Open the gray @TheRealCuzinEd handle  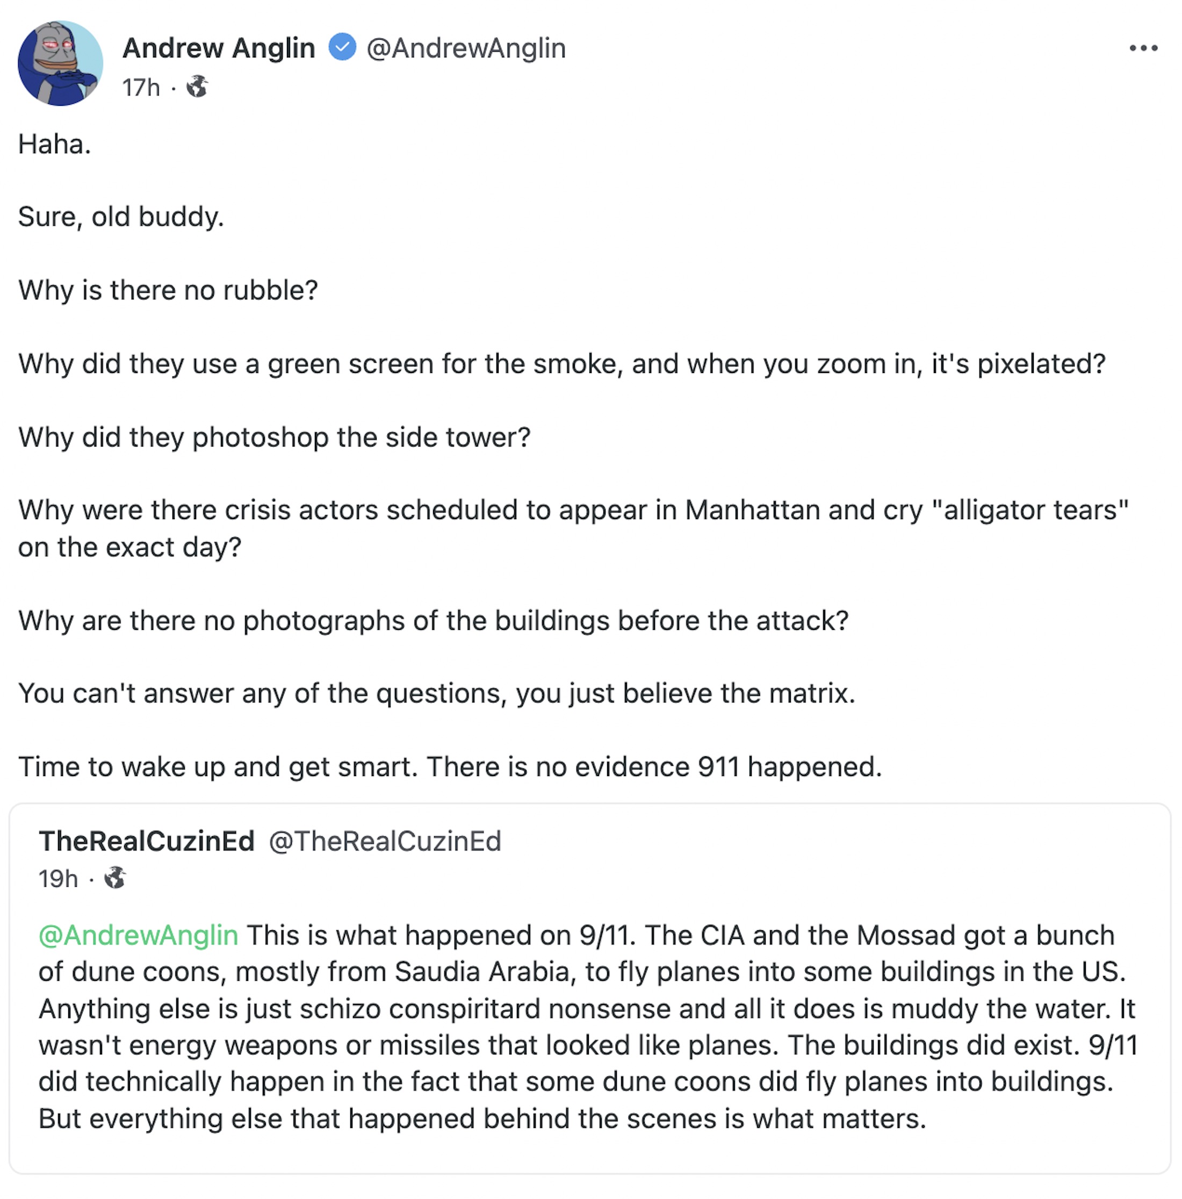coord(385,842)
